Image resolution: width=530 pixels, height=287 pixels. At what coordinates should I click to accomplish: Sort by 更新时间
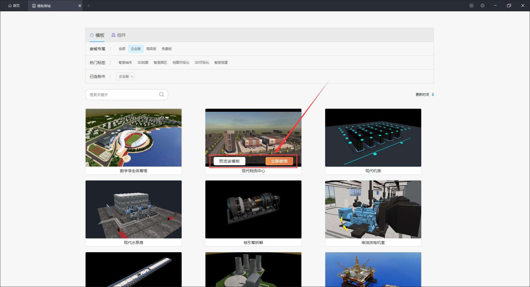tap(422, 94)
